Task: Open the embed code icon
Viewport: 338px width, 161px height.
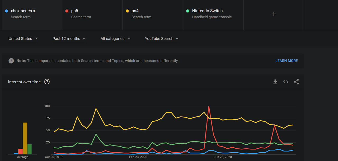Action: (x=286, y=82)
